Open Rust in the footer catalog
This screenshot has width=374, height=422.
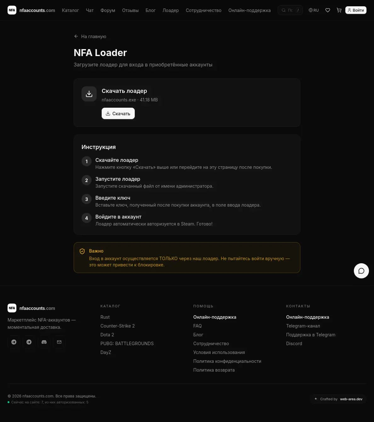coord(105,317)
